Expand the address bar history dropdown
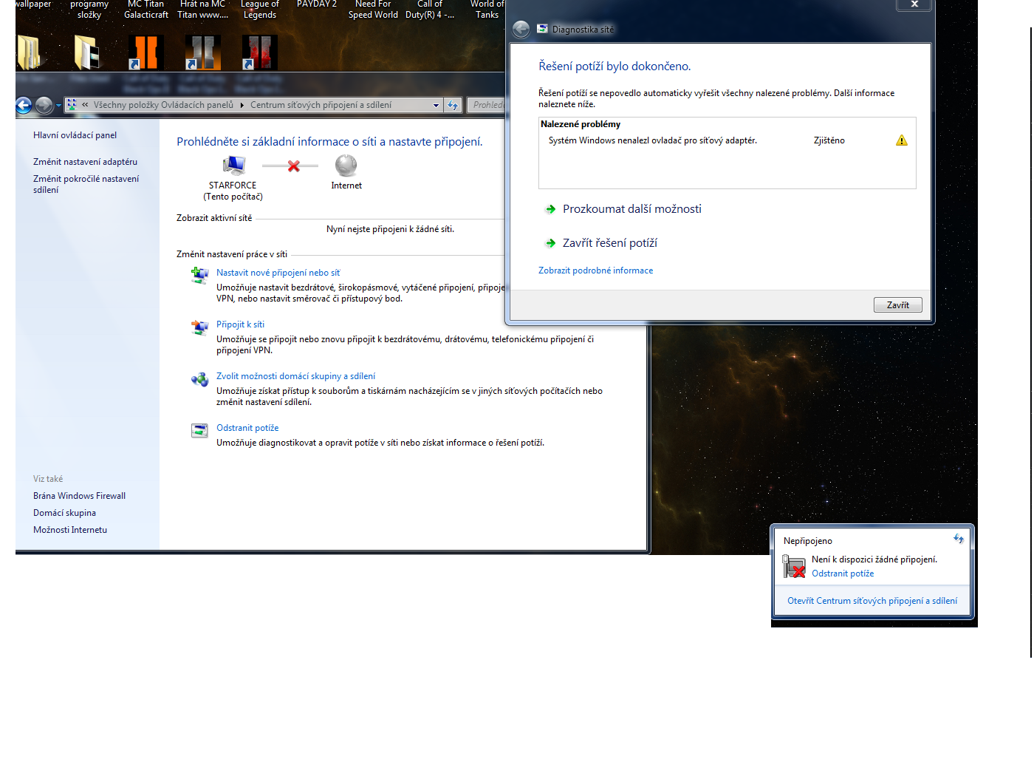Viewport: 1034px width, 776px height. click(436, 106)
